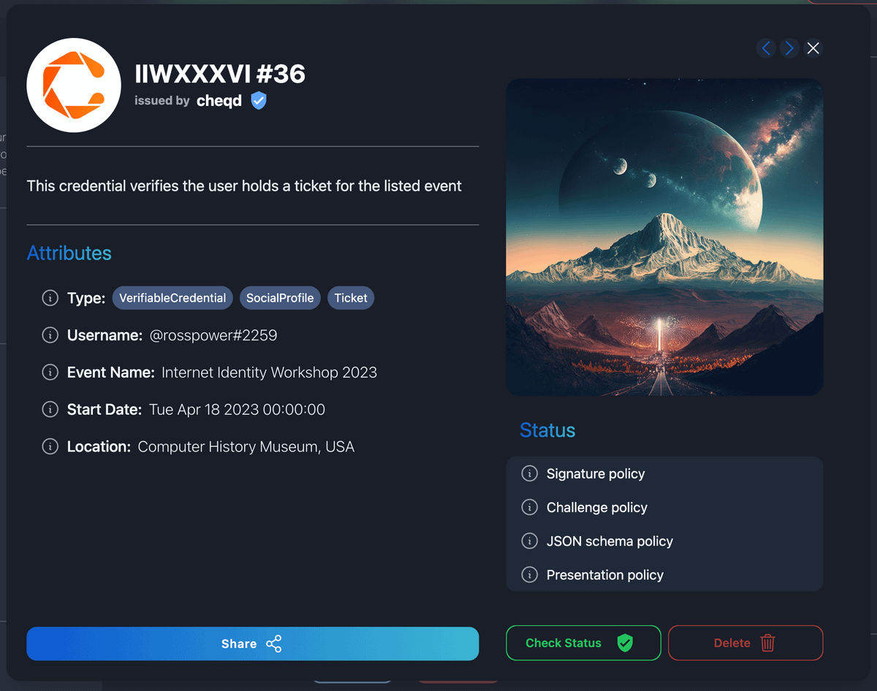
Task: Go to the next credential with right chevron
Action: tap(789, 48)
